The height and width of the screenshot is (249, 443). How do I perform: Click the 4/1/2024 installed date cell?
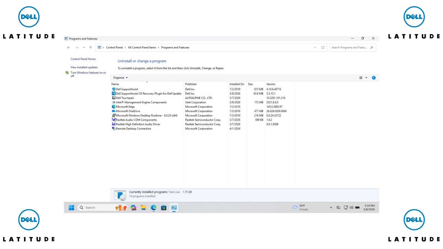click(x=235, y=129)
